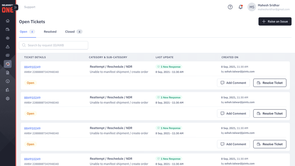Resolve Ticket on the third ticket
The width and height of the screenshot is (295, 166).
(x=270, y=144)
